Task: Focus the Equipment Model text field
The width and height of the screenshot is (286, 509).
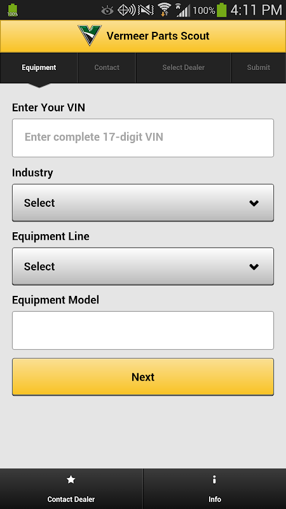Action: tap(143, 330)
